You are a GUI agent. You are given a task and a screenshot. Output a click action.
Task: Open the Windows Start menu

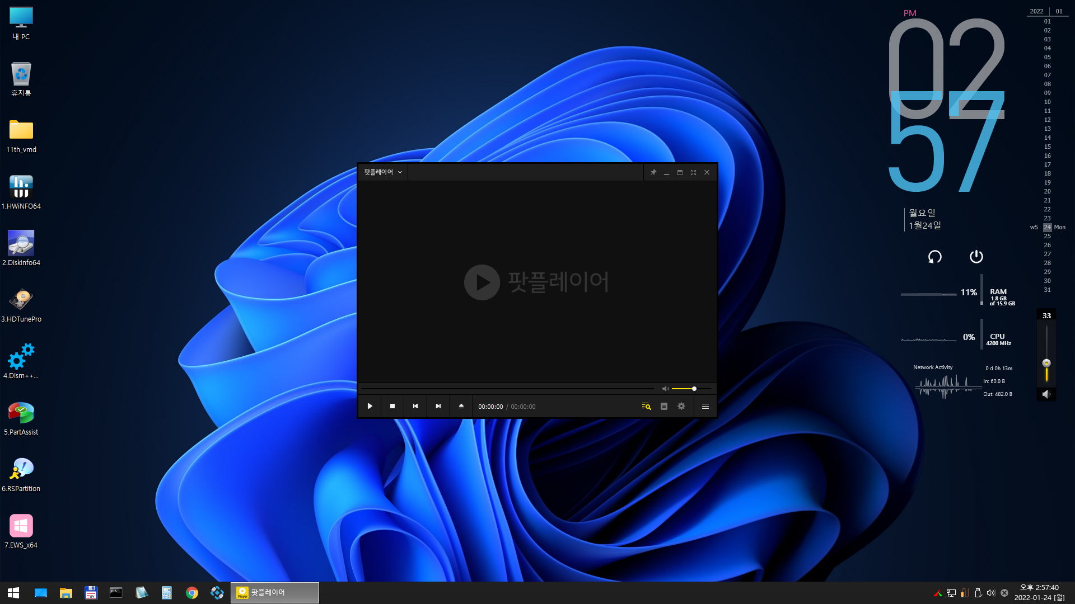13,593
